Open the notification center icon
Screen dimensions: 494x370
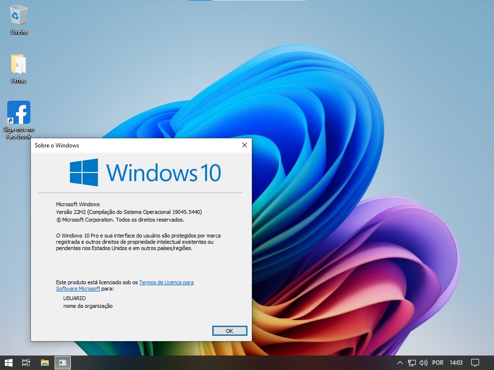pyautogui.click(x=475, y=363)
